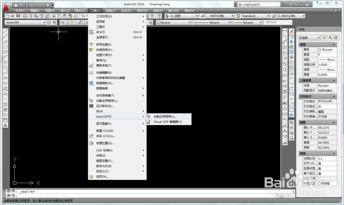Screen dimensions: 344x205
Task: Open the ByLayer color dropdown
Action: coord(174,22)
